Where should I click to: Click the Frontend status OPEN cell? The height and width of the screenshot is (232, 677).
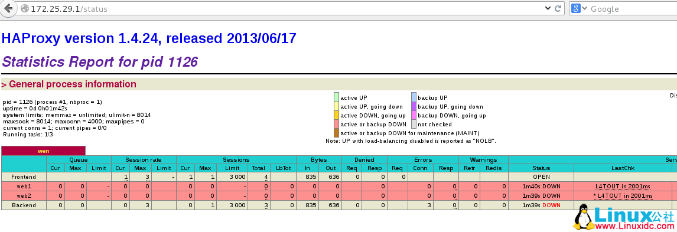click(x=541, y=177)
